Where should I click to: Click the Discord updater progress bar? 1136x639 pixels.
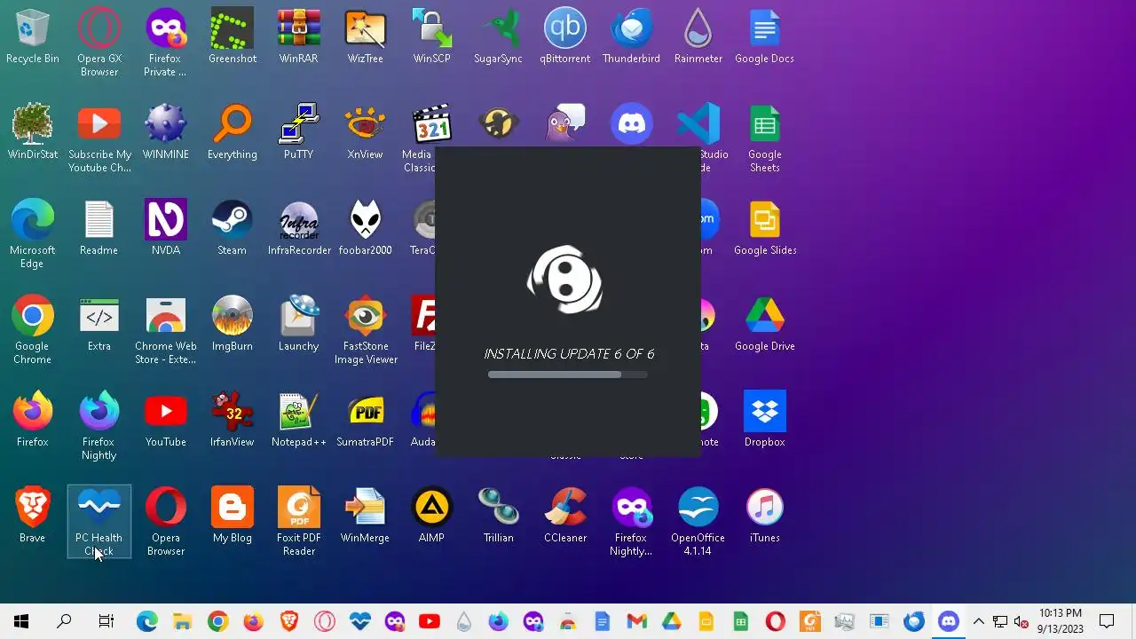point(568,375)
